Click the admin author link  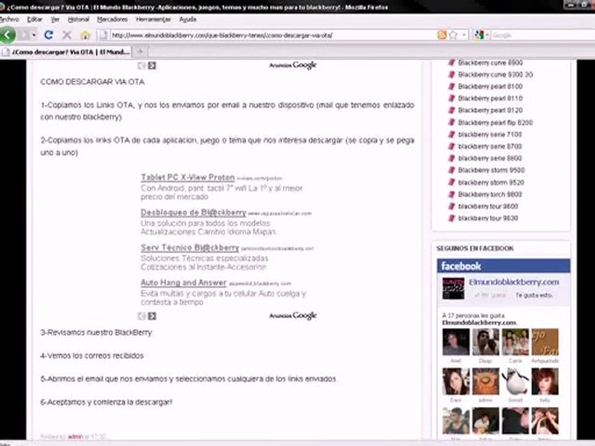[75, 437]
